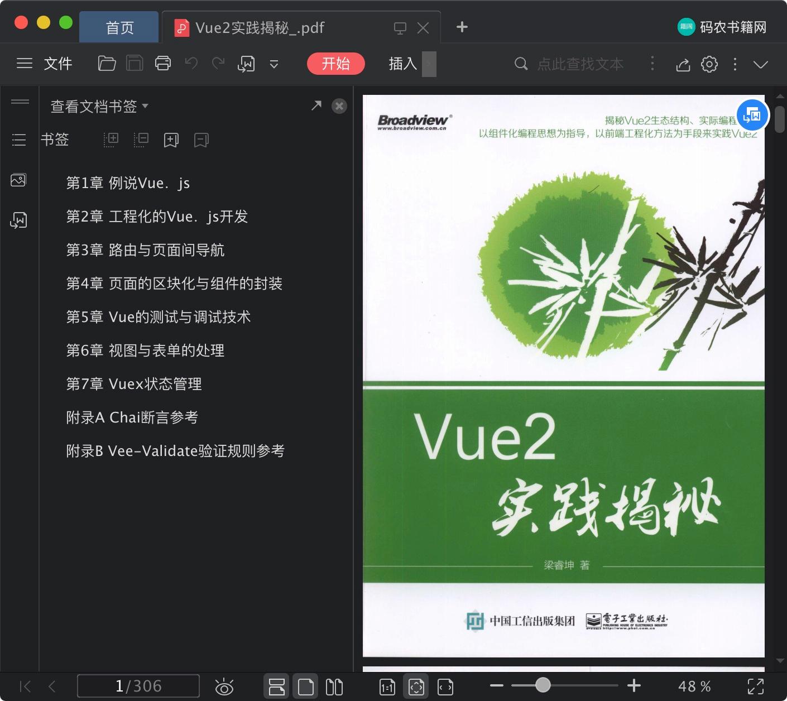
Task: Select the 开始 ribbon tab
Action: tap(336, 64)
